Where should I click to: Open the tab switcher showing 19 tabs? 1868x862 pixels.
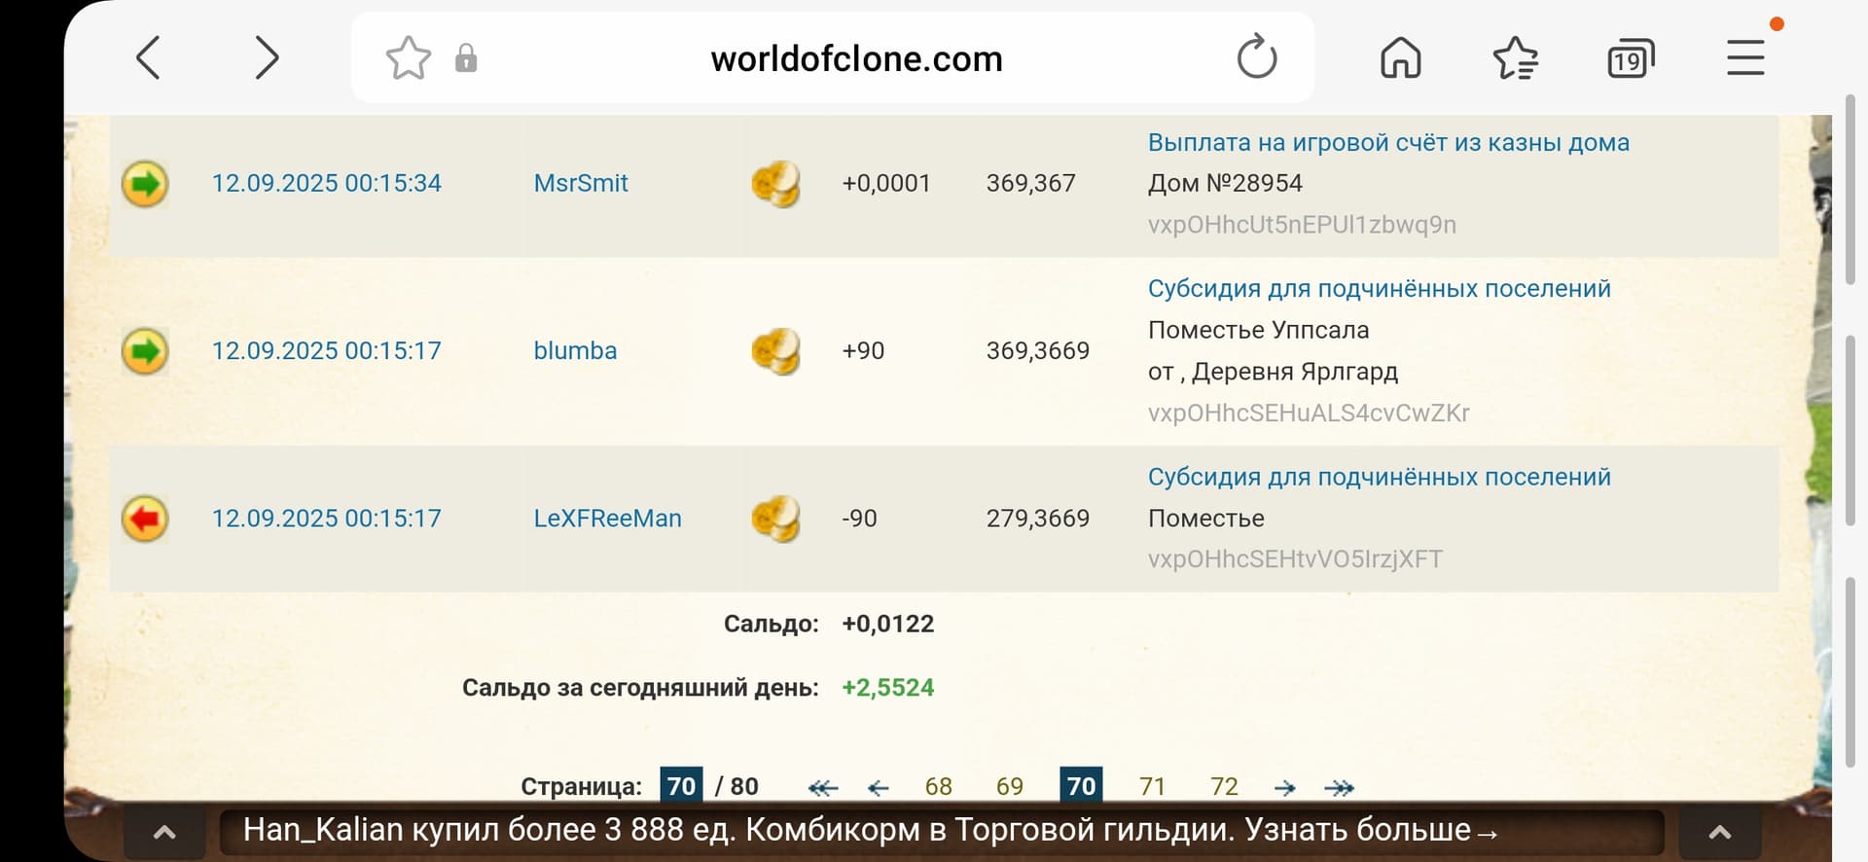(x=1630, y=59)
